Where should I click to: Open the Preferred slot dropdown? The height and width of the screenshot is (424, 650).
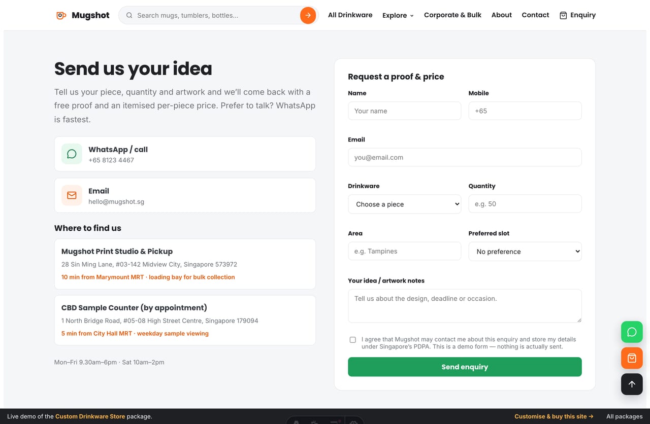tap(525, 252)
